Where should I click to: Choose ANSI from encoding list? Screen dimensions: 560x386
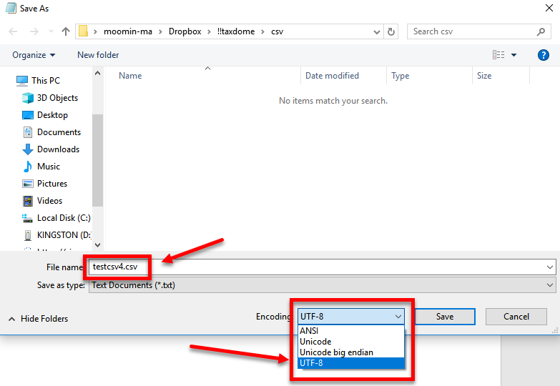310,331
